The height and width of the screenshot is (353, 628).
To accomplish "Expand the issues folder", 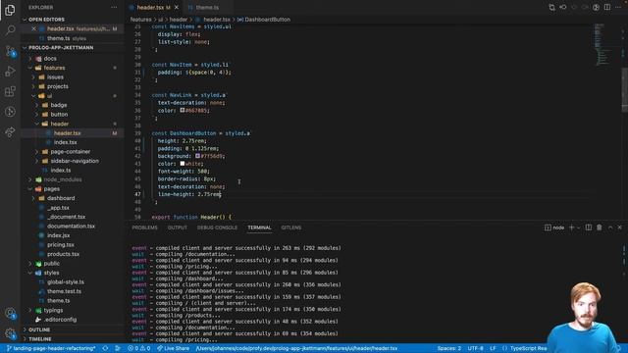I will click(55, 76).
